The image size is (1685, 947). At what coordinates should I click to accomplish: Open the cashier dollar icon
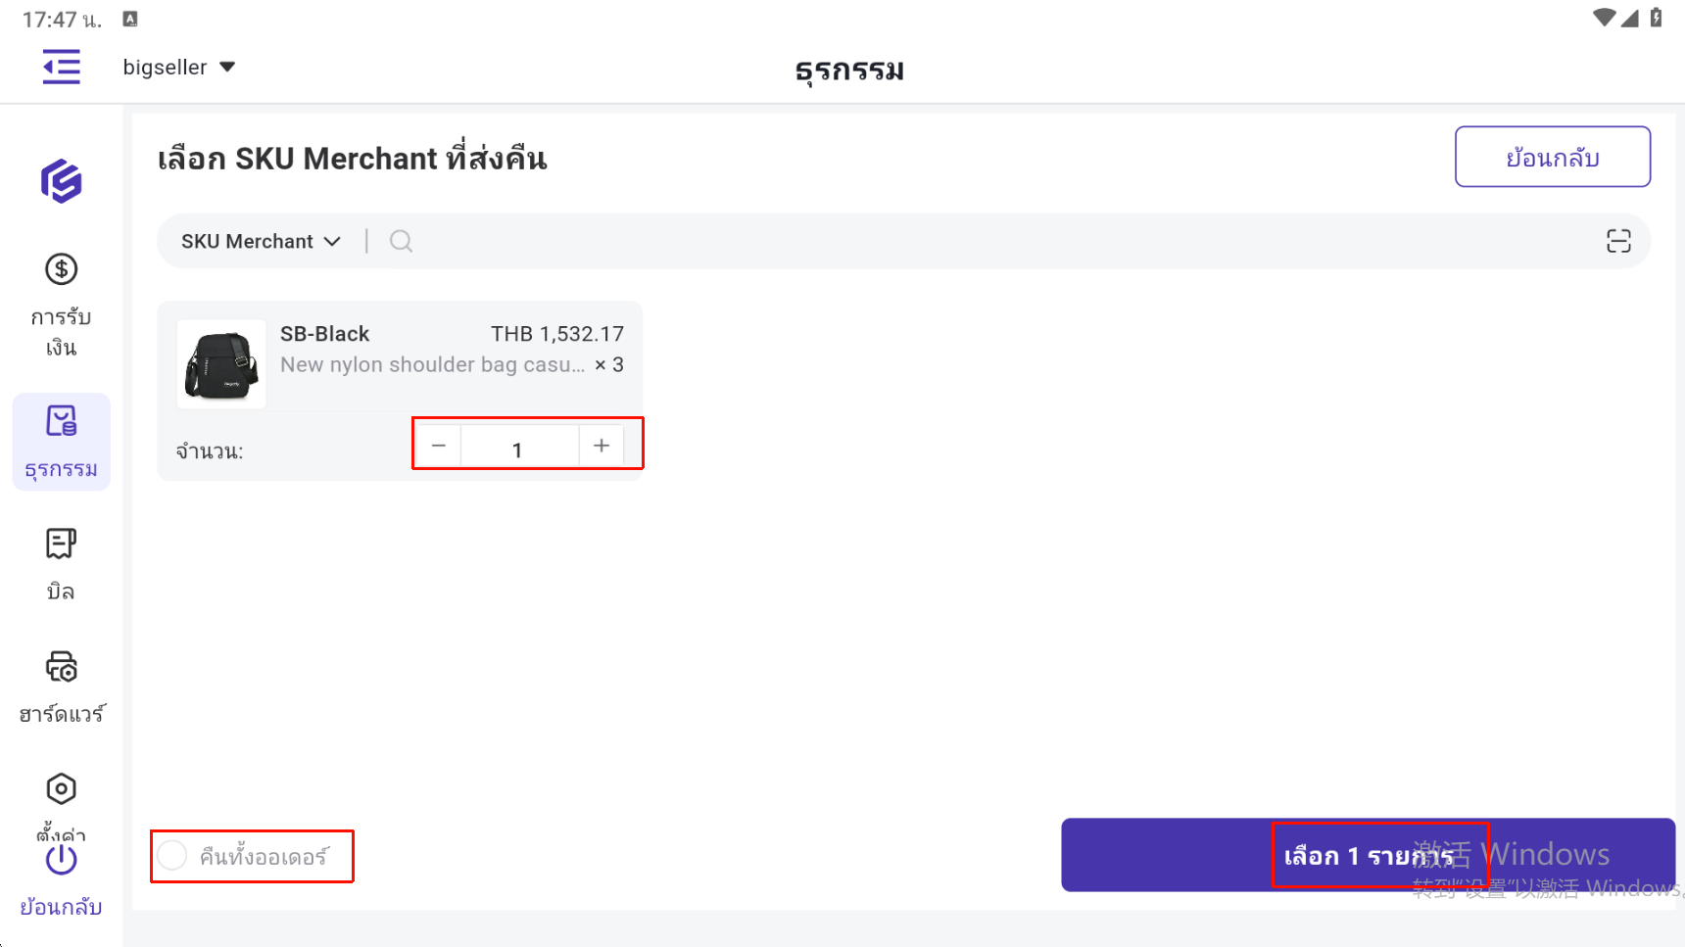61,269
